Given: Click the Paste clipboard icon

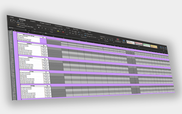Looking at the screenshot, I should coord(13,21).
